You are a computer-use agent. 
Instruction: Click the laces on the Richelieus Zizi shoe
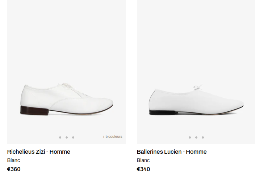pyautogui.click(x=72, y=88)
